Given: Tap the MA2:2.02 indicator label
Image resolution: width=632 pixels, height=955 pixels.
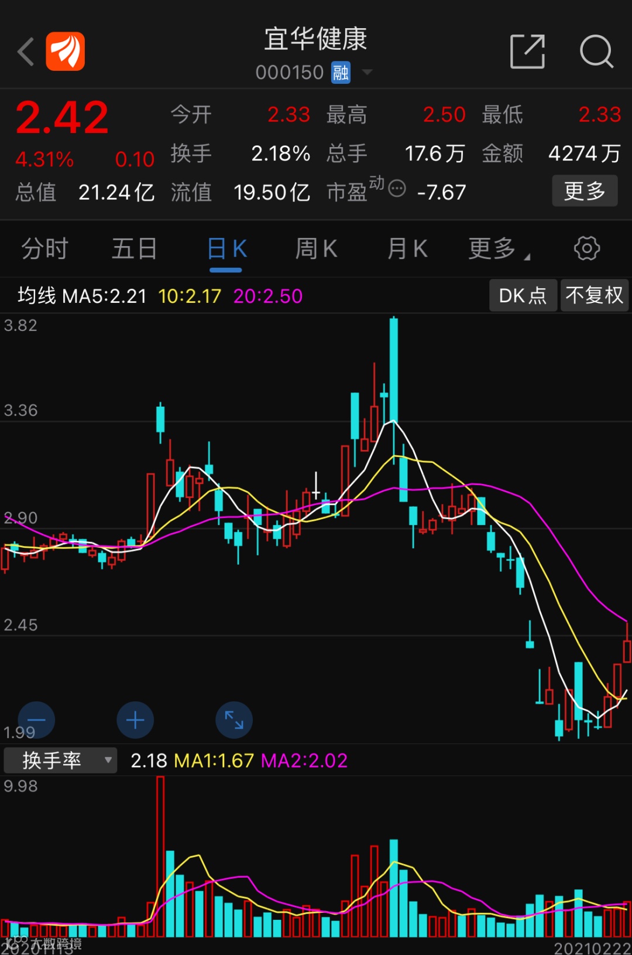Looking at the screenshot, I should click(304, 760).
